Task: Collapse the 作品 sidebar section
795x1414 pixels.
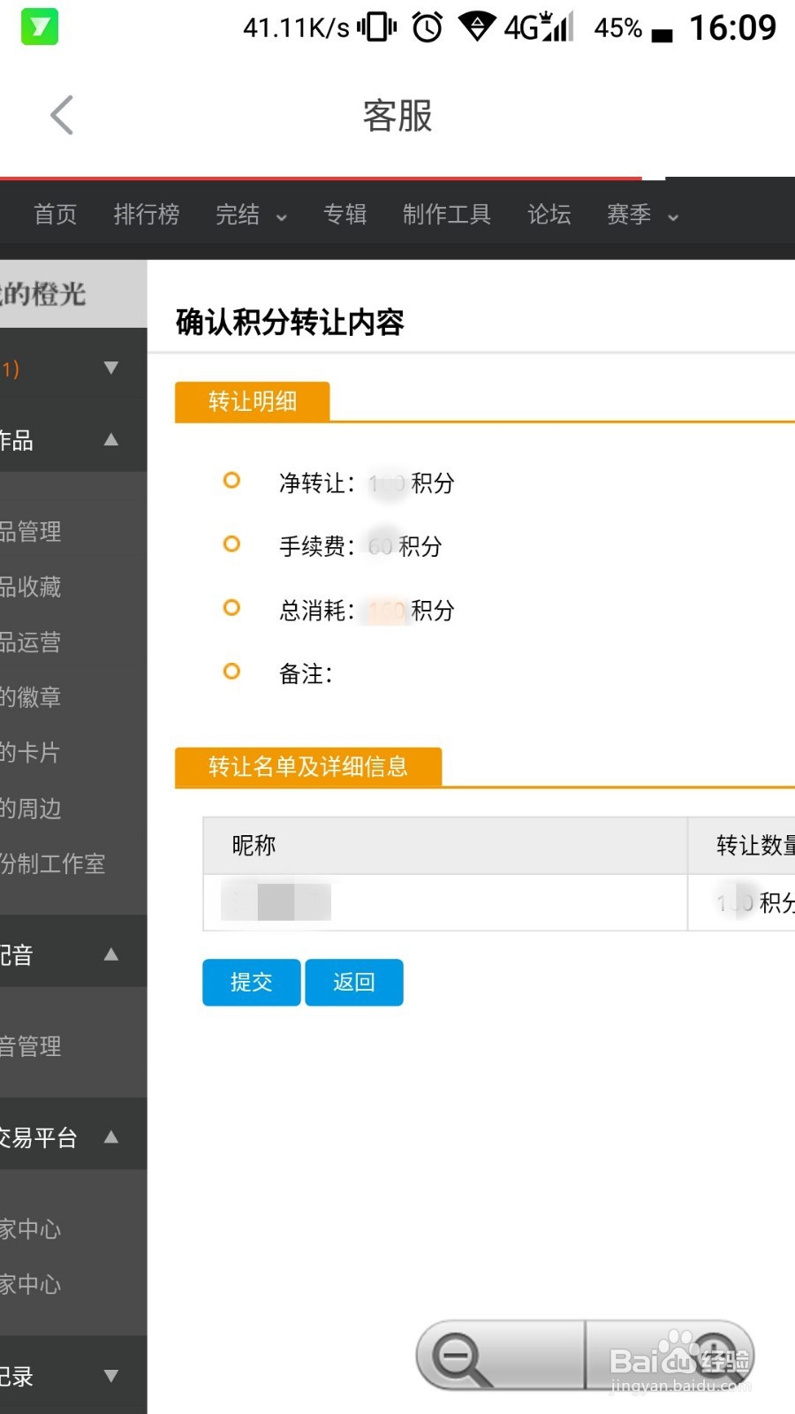Action: tap(73, 439)
